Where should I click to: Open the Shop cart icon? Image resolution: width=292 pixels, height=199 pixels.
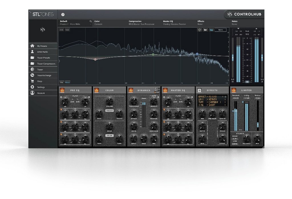[32, 81]
